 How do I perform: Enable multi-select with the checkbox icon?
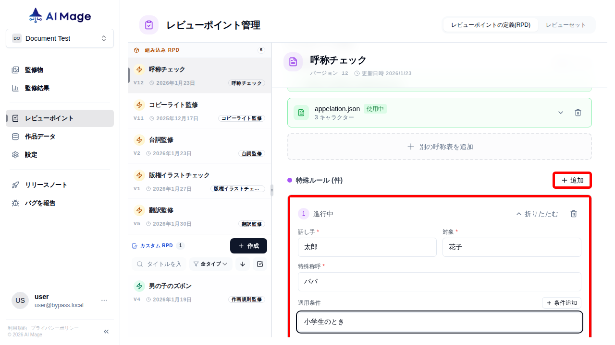coord(260,264)
